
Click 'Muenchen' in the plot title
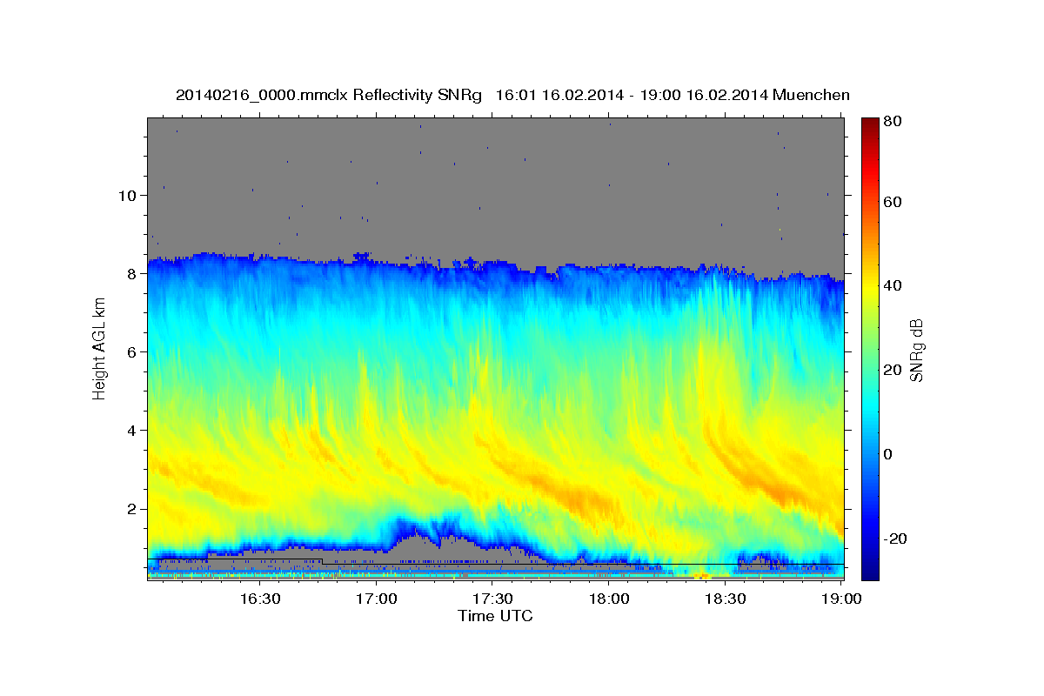[x=810, y=95]
